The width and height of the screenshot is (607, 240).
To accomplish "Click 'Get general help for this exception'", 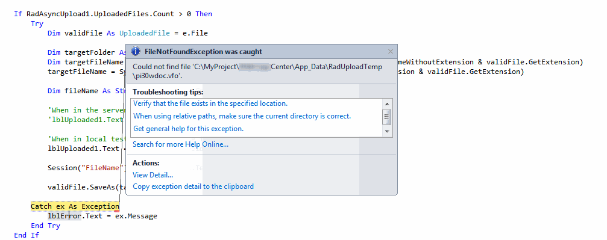I will [189, 129].
